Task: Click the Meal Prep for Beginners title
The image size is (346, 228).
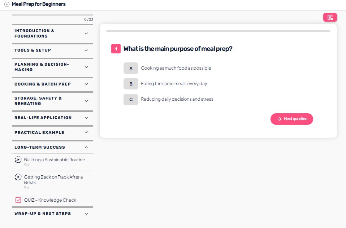Action: point(39,4)
